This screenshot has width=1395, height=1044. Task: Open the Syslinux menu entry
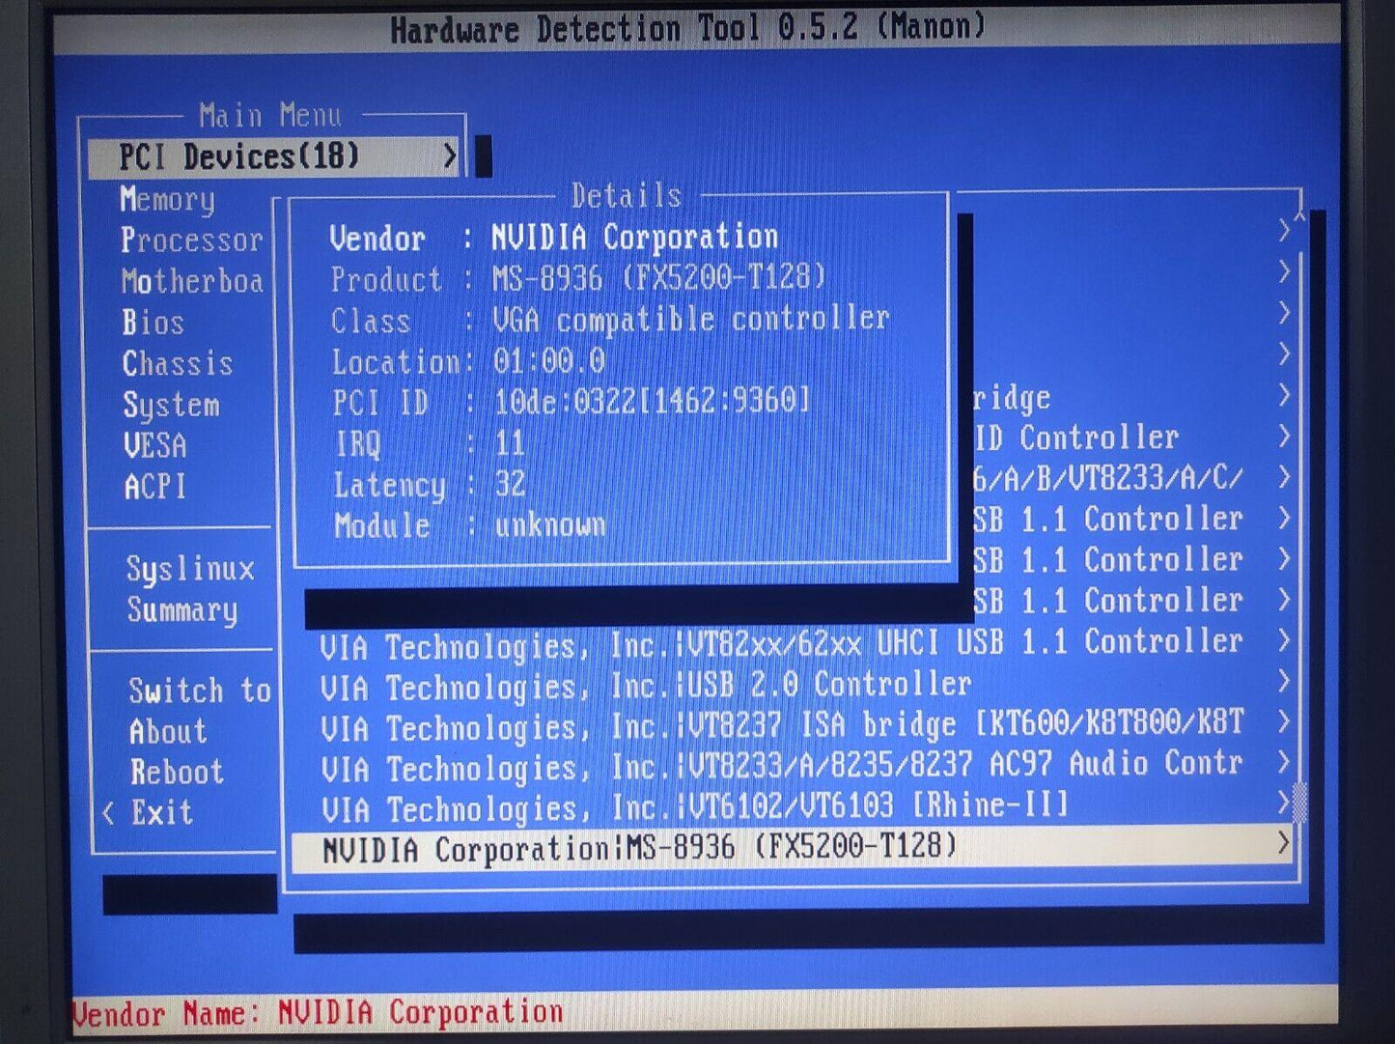(189, 570)
